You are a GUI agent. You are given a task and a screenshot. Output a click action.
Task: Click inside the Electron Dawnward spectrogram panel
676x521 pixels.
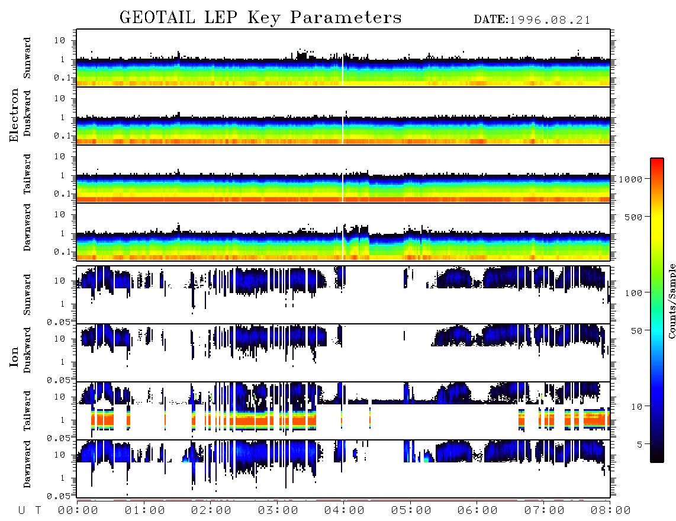tap(343, 231)
